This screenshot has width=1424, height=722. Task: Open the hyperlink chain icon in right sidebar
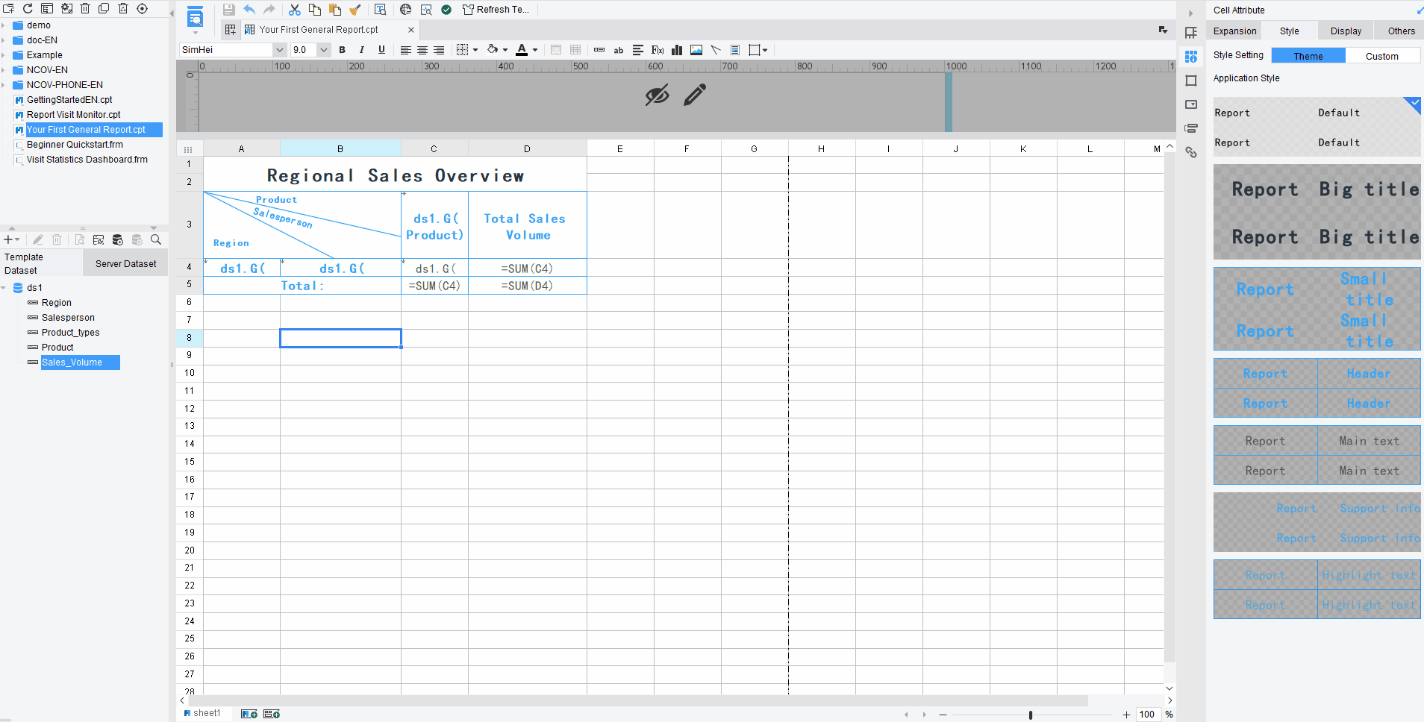(x=1191, y=152)
